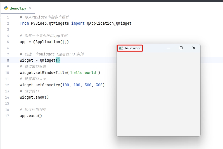Close the hello world window
This screenshot has width=223, height=149.
click(194, 48)
